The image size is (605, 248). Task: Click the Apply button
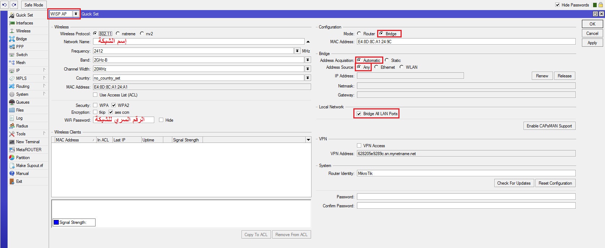(592, 43)
